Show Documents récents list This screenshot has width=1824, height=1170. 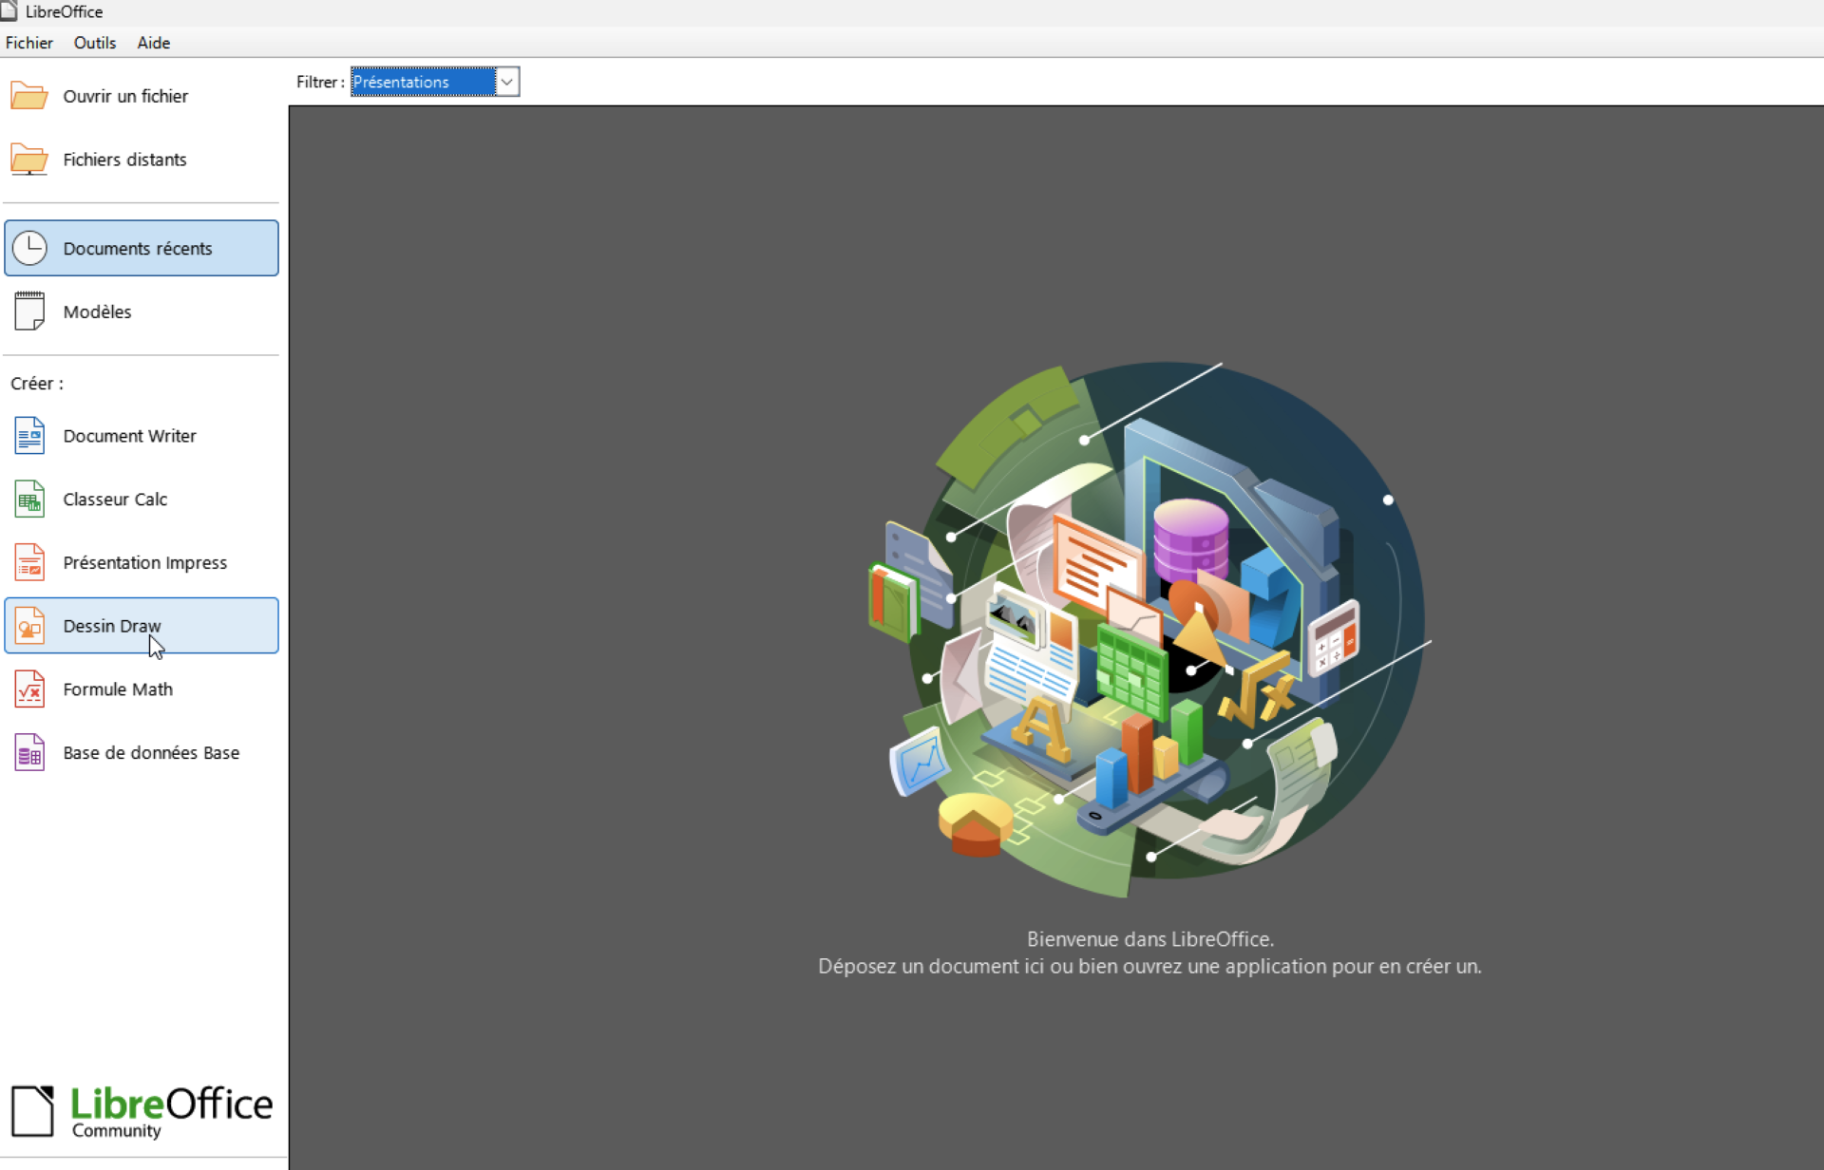[142, 248]
